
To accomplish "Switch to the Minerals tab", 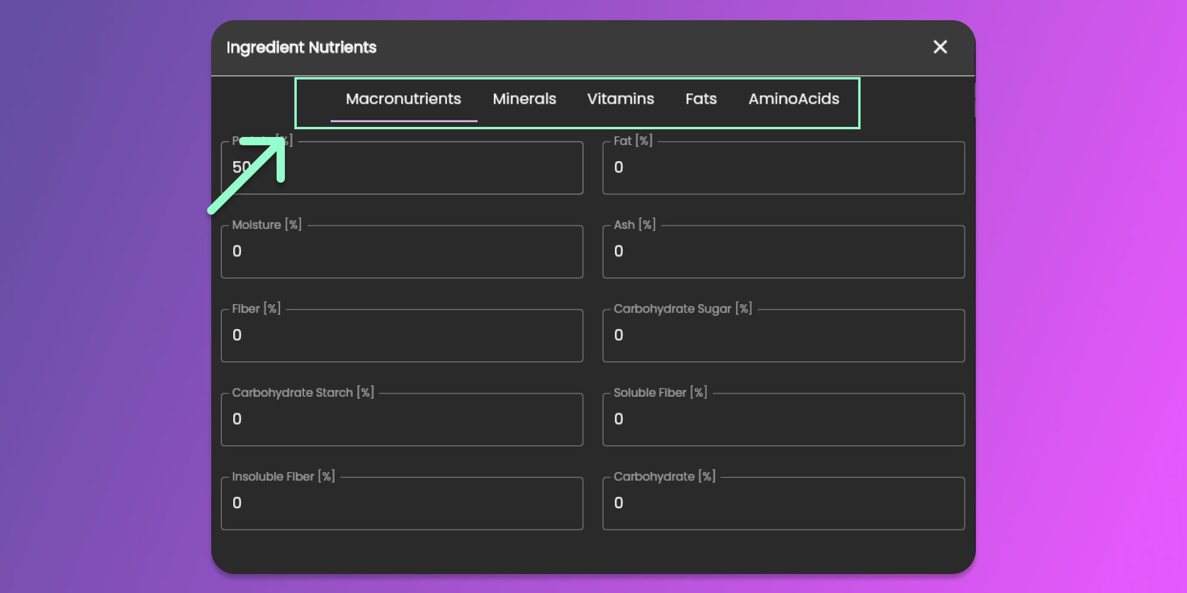I will tap(524, 99).
